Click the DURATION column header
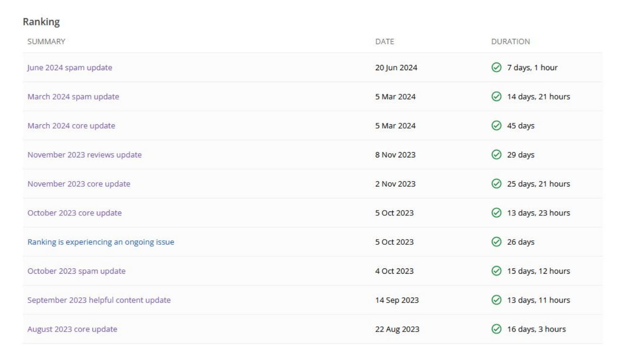 click(511, 42)
